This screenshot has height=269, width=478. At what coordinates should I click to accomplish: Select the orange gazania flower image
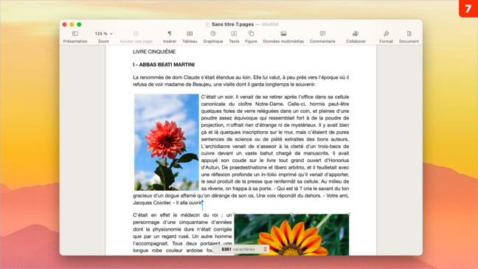(291, 235)
